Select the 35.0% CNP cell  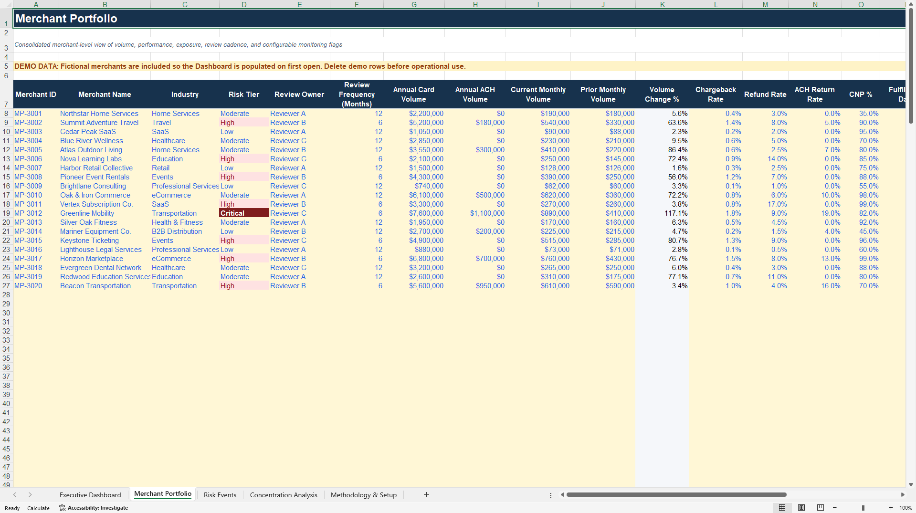[x=861, y=114]
